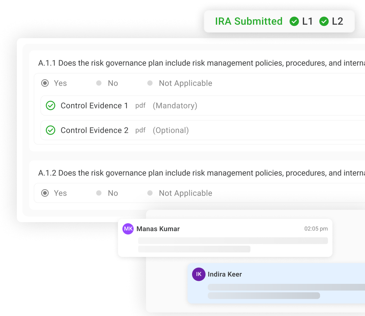Choose Not Applicable for question A.1.2
The height and width of the screenshot is (316, 365).
pyautogui.click(x=150, y=193)
